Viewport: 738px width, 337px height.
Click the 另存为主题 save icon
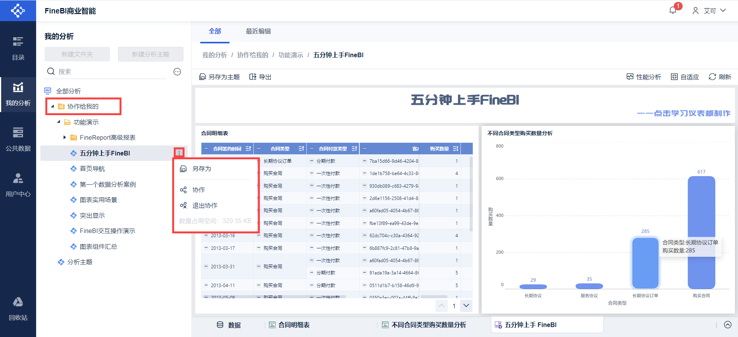pos(203,77)
